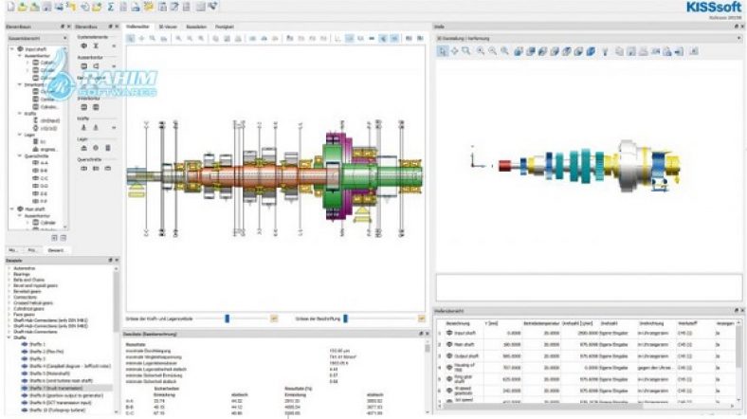This screenshot has width=747, height=419.
Task: Activate the pan tool in 3D viewer toolbar
Action: [x=454, y=51]
